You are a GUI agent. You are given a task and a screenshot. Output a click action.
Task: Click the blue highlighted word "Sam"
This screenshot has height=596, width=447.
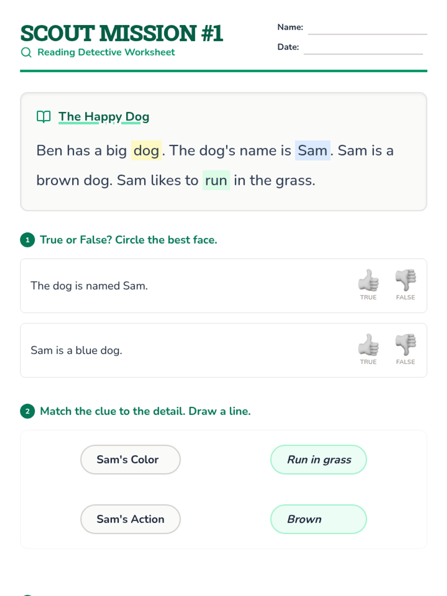[313, 150]
